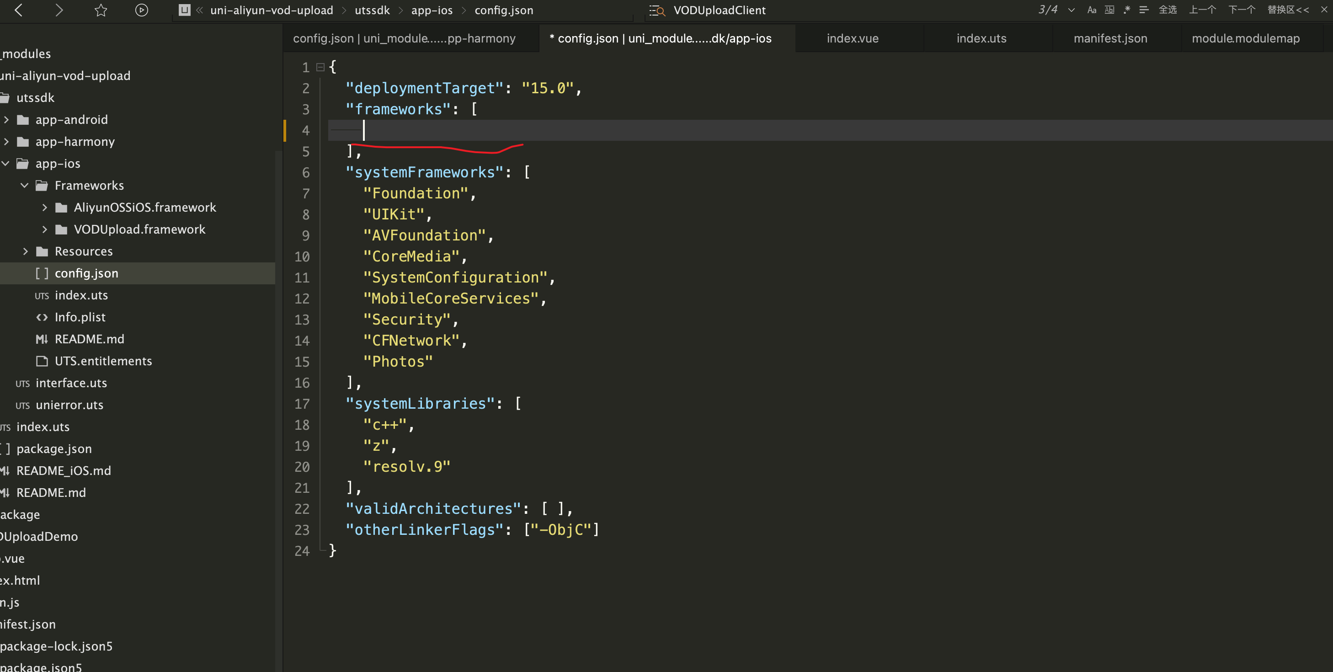Toggle the multi-line search option icon

tap(1144, 10)
